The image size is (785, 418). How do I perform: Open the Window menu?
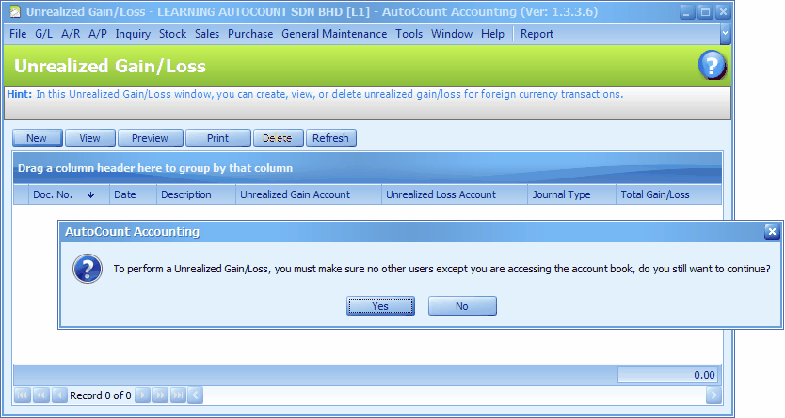coord(452,34)
